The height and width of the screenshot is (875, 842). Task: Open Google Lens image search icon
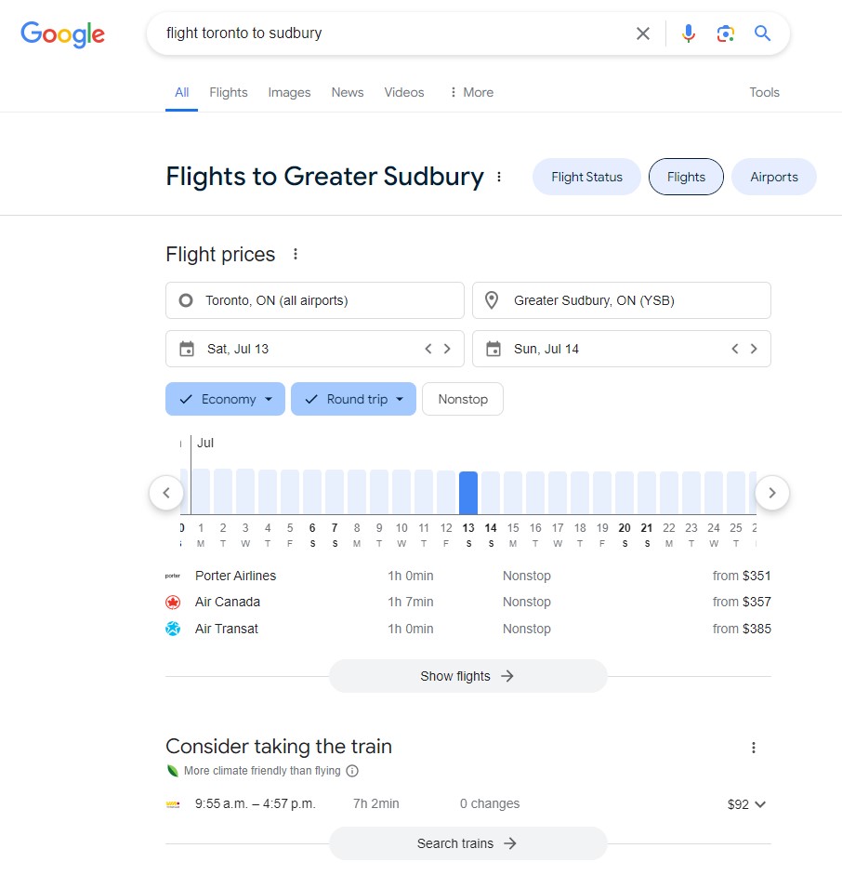[726, 33]
